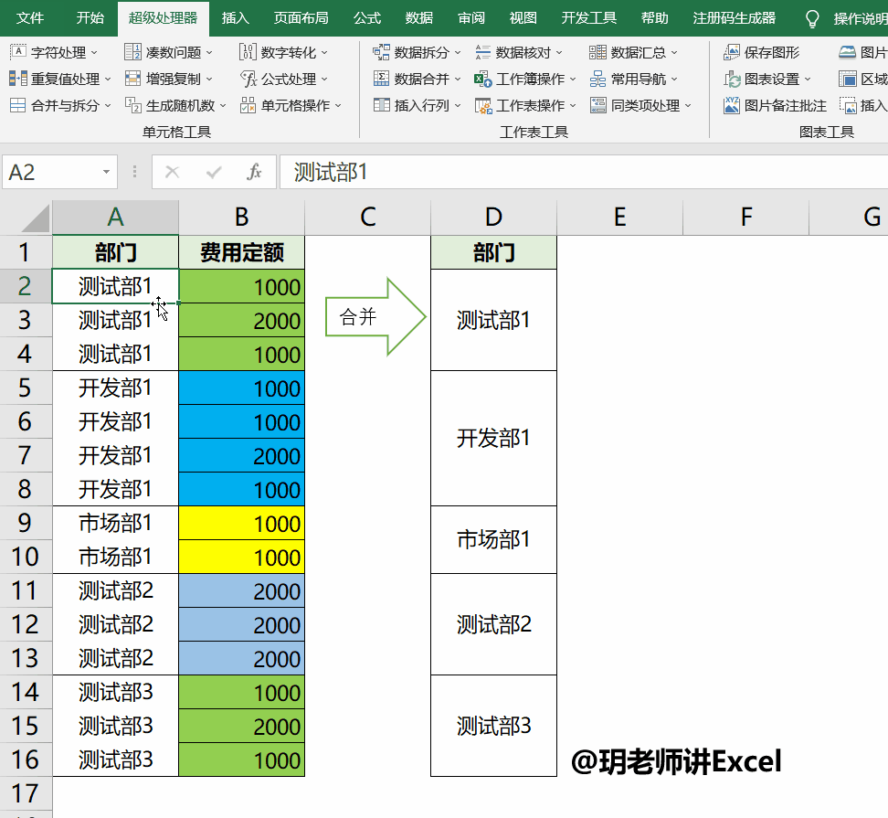The height and width of the screenshot is (818, 888).
Task: Expand the 数据拆分 dropdown arrow
Action: tap(458, 53)
